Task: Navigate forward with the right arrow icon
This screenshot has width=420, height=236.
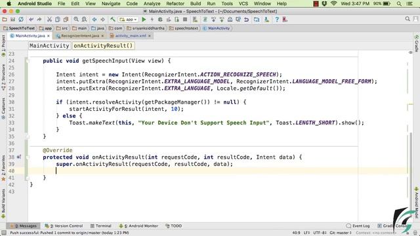Action: pyautogui.click(x=102, y=20)
